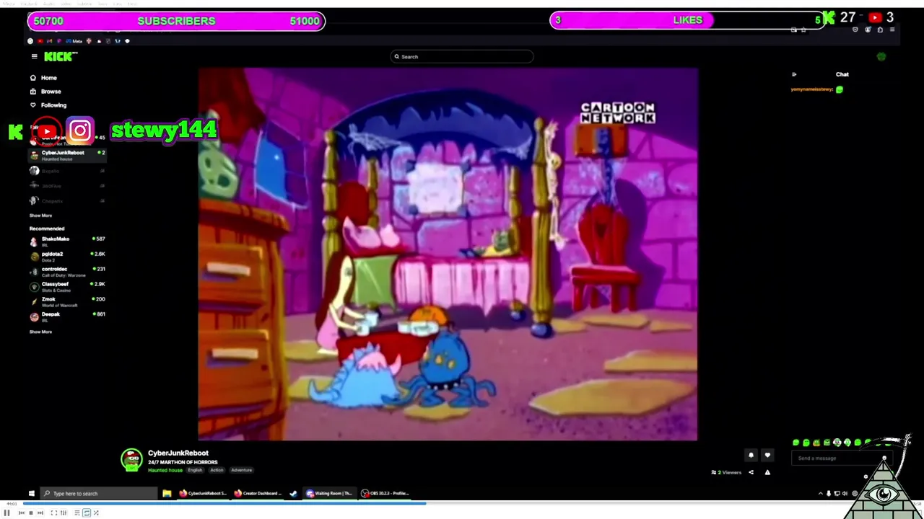Open CyberJunkReboot channel name link
Viewport: 924px width, 519px height.
pyautogui.click(x=178, y=453)
